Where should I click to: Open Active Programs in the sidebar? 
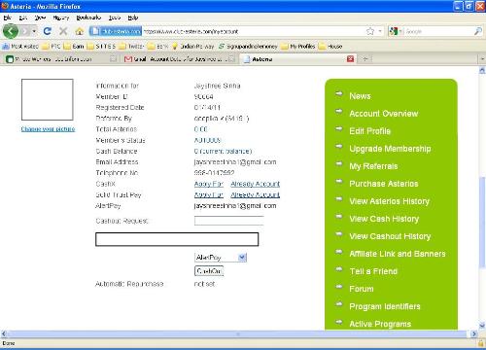[380, 324]
